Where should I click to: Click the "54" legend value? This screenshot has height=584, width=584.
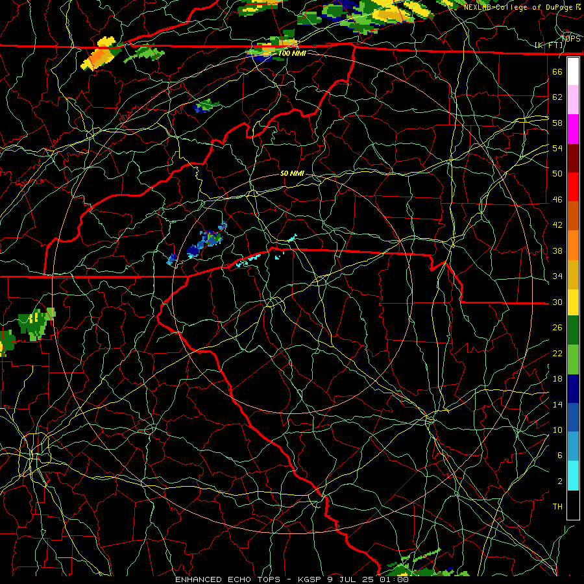point(557,148)
